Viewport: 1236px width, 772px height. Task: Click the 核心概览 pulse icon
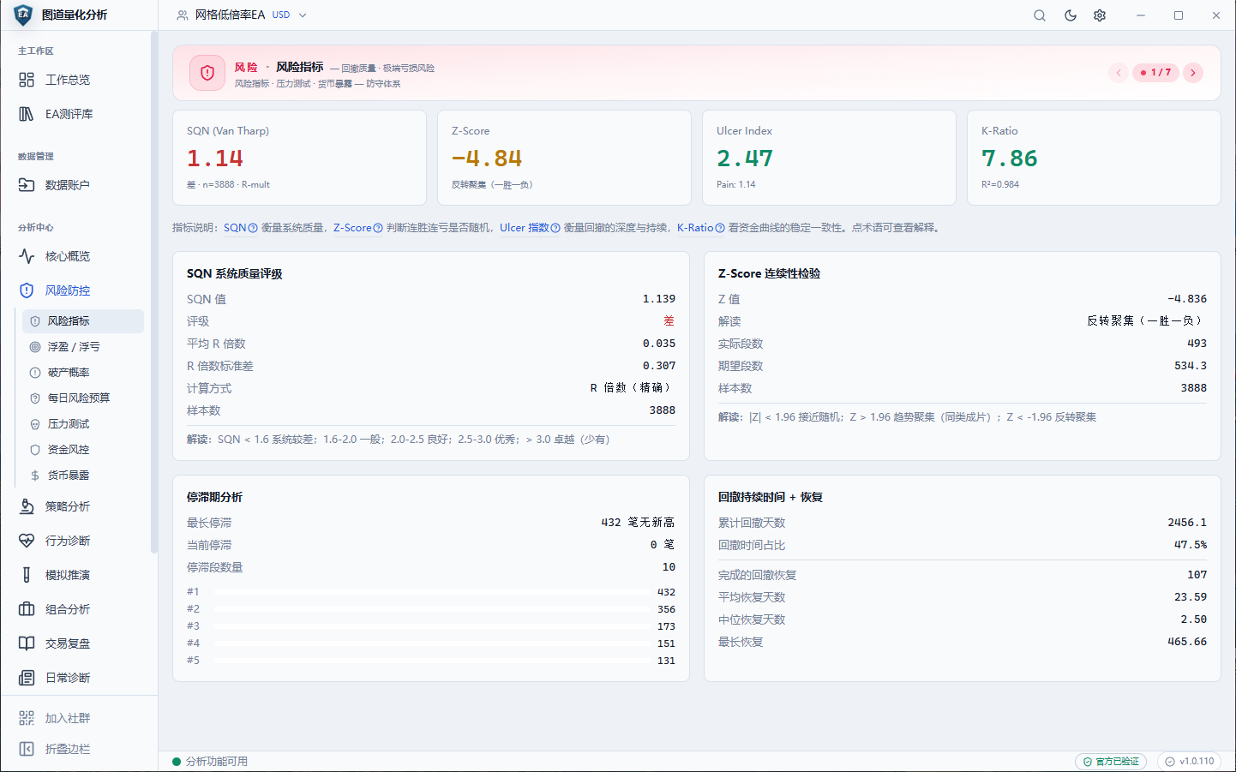(27, 256)
